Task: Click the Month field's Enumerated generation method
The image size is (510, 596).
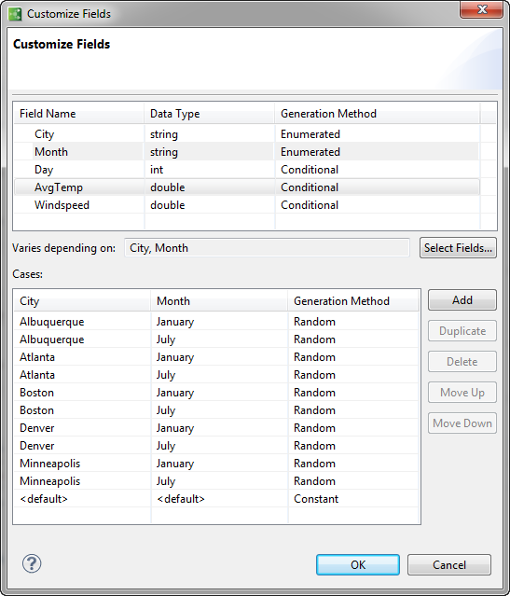Action: (310, 152)
